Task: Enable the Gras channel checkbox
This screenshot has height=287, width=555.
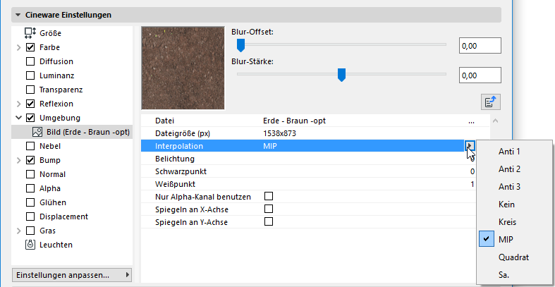Action: click(x=30, y=231)
